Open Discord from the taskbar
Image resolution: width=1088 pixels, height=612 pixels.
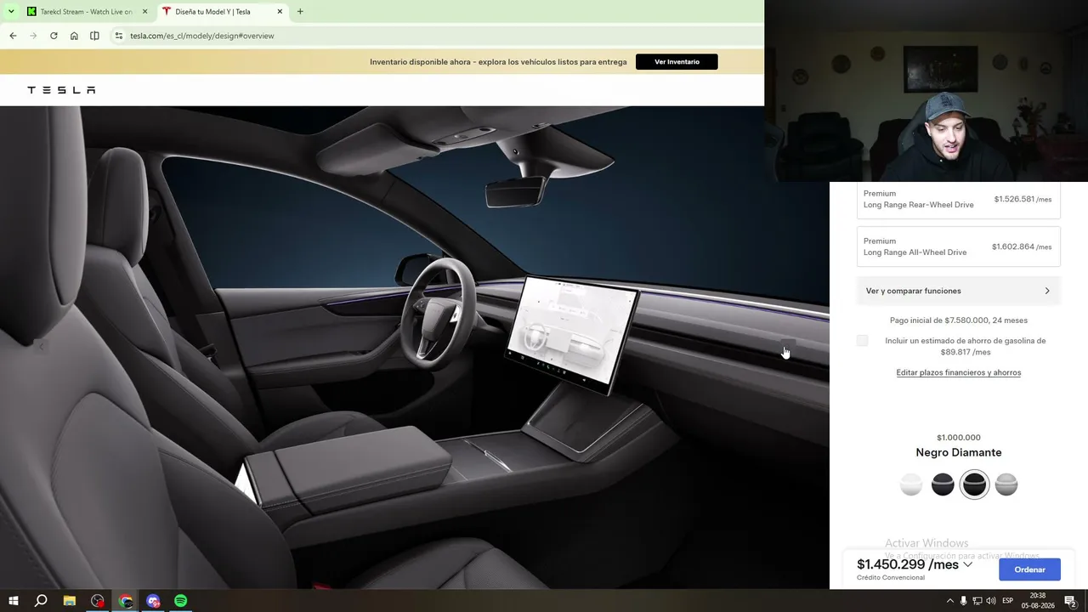point(153,601)
